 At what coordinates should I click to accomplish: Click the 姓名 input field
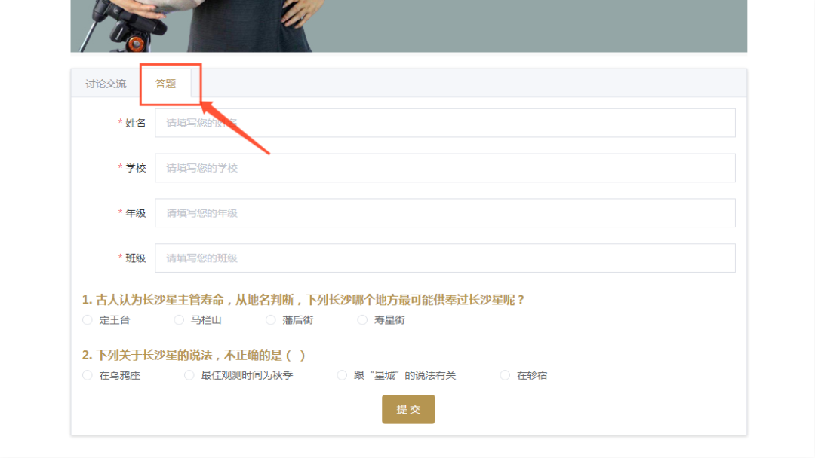445,123
